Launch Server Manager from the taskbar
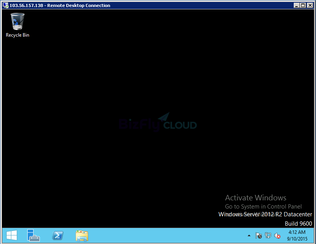The width and height of the screenshot is (316, 244). tap(34, 235)
